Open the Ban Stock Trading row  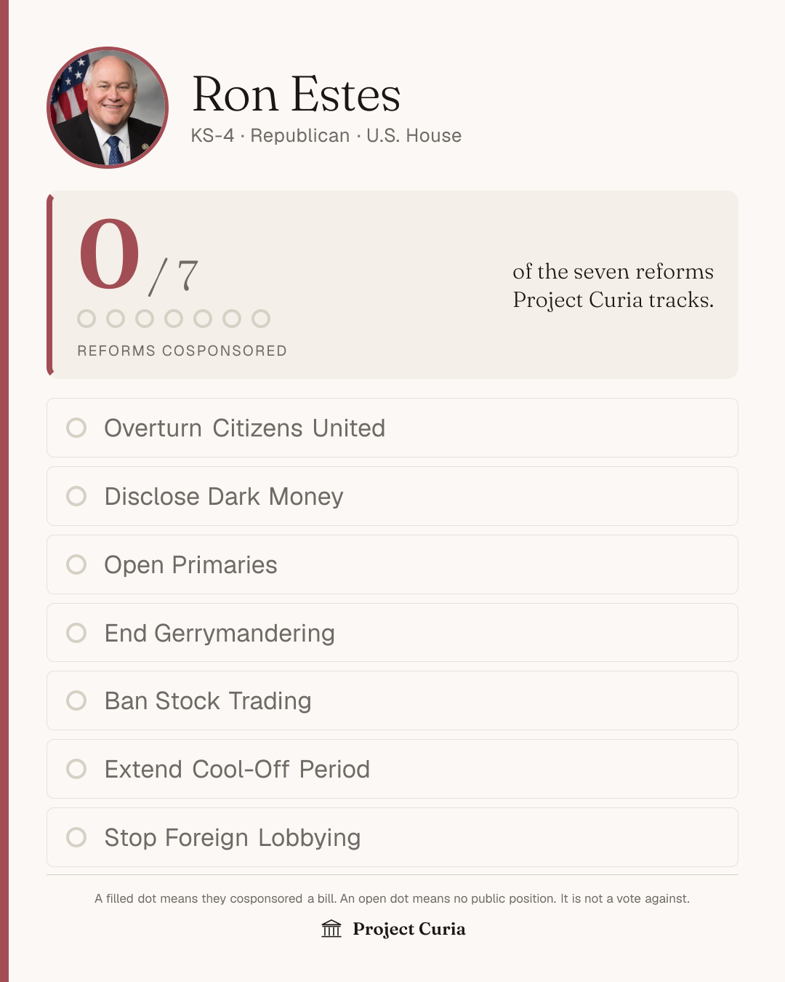[392, 700]
